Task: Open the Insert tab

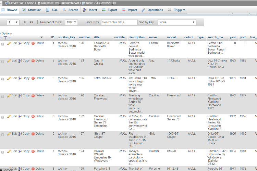Action: click(90, 10)
